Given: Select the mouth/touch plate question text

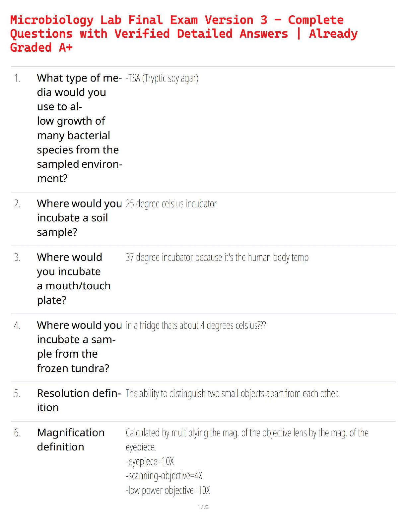Looking at the screenshot, I should (74, 278).
